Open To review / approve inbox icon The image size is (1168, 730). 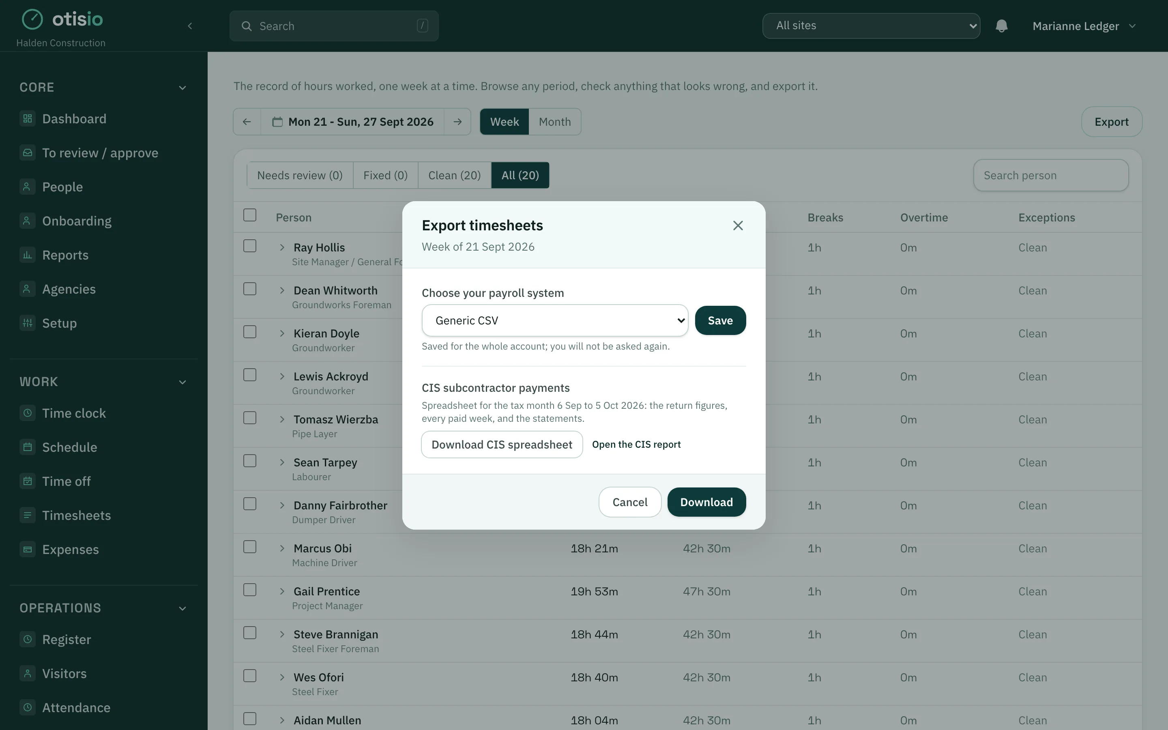point(28,152)
